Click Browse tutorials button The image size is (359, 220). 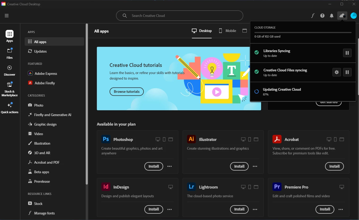[127, 91]
